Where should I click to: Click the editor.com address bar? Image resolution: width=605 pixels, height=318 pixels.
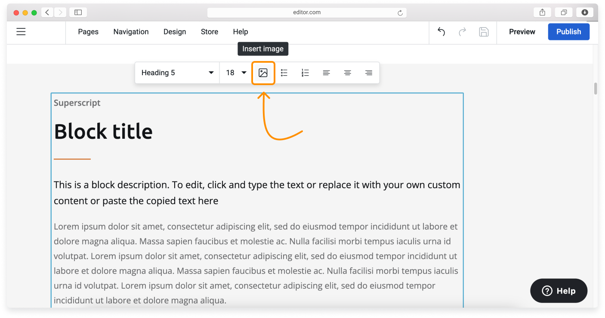(x=307, y=12)
